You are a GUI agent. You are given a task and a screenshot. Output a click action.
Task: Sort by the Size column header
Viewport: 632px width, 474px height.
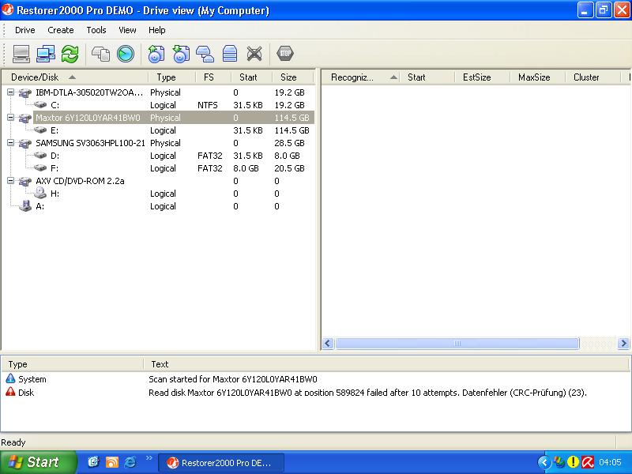(x=292, y=77)
